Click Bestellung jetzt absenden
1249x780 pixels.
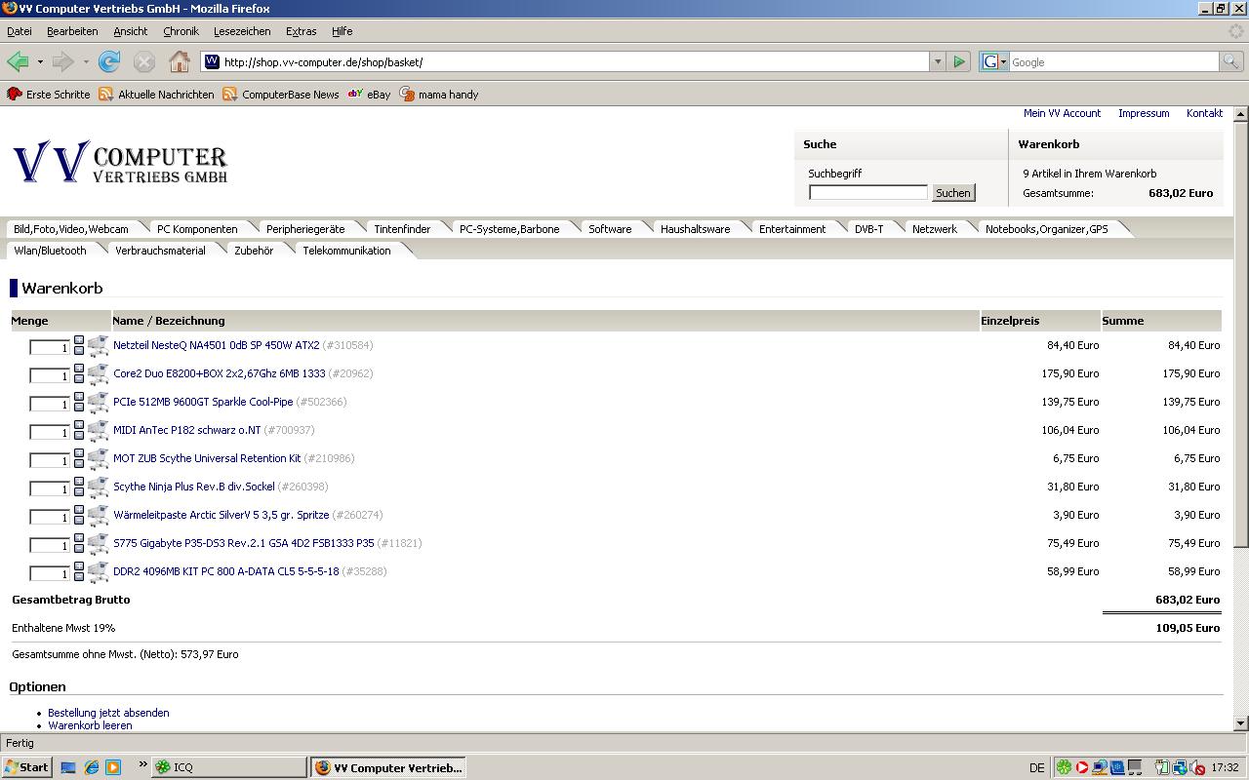pos(108,713)
